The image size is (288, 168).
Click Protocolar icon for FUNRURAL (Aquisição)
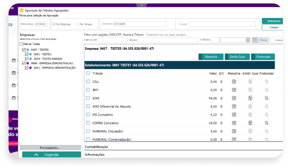[267, 131]
